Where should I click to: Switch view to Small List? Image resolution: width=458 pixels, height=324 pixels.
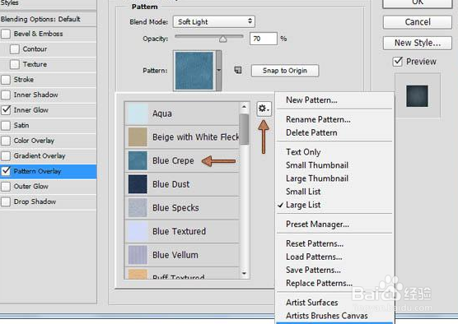[x=303, y=192]
